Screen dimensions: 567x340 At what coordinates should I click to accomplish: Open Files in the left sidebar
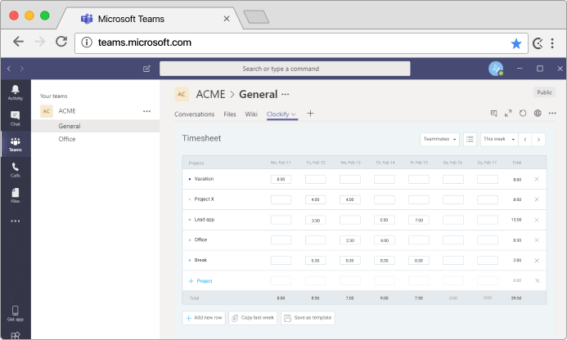[16, 195]
